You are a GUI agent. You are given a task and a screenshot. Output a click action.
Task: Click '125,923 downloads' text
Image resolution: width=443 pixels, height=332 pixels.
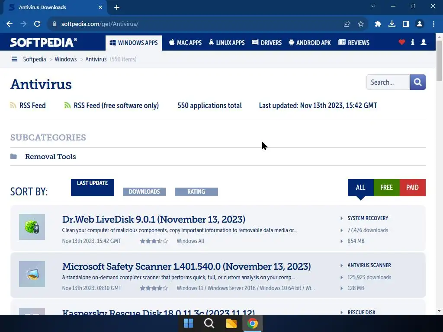click(x=369, y=278)
